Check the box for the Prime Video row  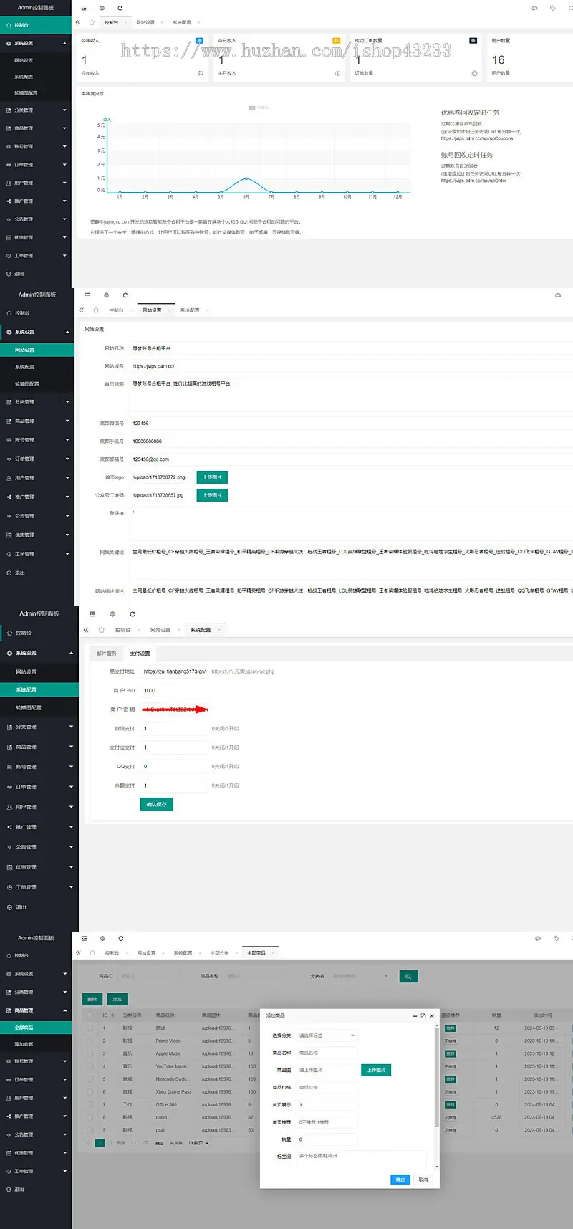(90, 1041)
